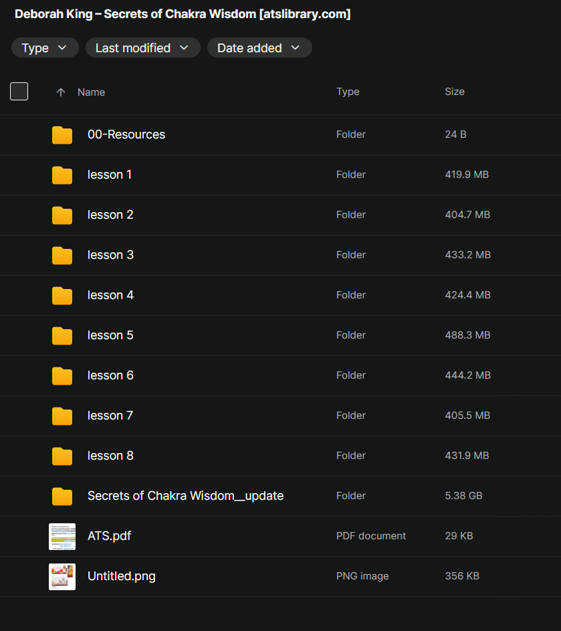Screen dimensions: 561x631
Task: Click the lesson 1 folder icon
Action: point(62,175)
